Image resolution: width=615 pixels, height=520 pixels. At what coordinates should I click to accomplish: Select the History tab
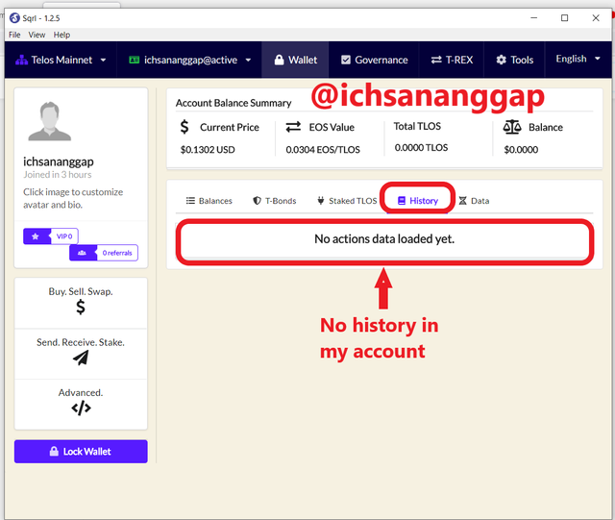pos(417,201)
